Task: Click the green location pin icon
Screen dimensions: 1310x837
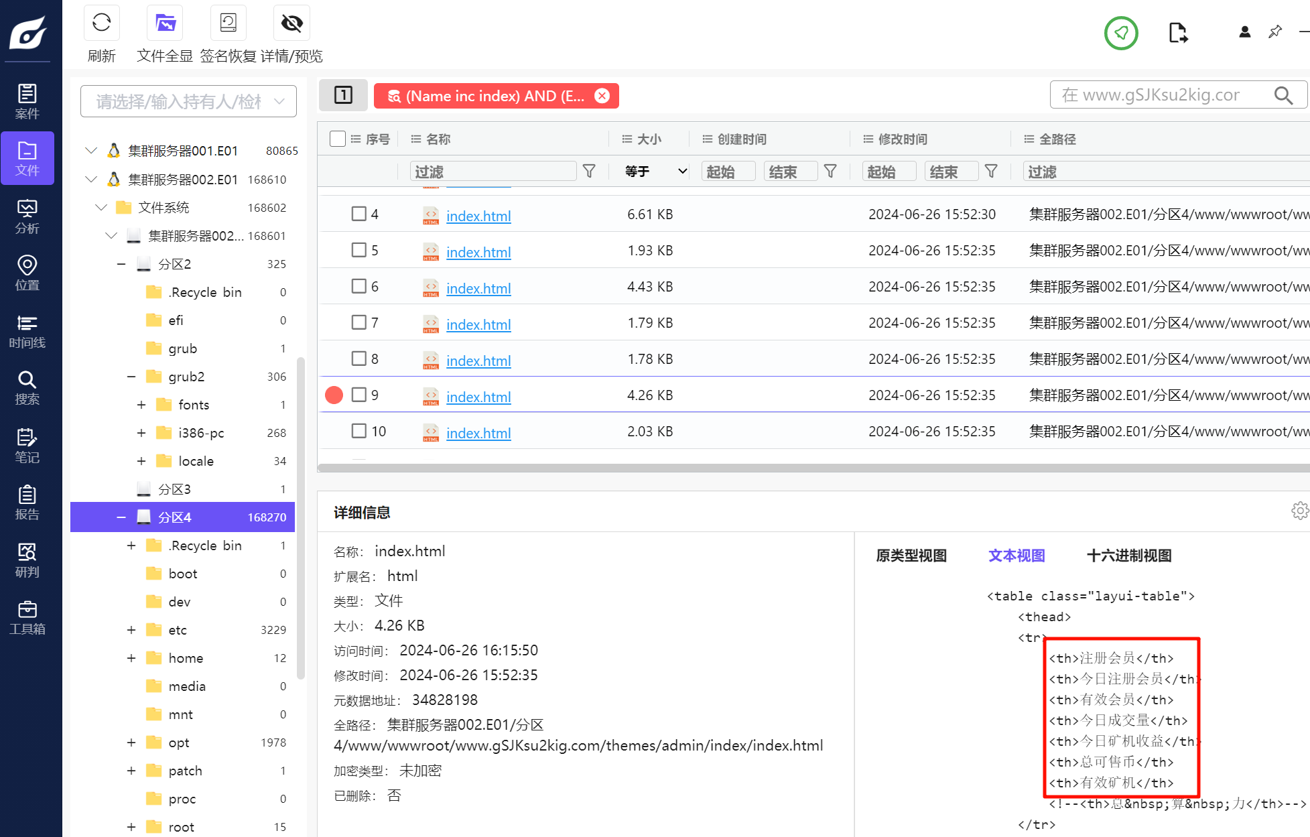Action: click(x=1120, y=33)
